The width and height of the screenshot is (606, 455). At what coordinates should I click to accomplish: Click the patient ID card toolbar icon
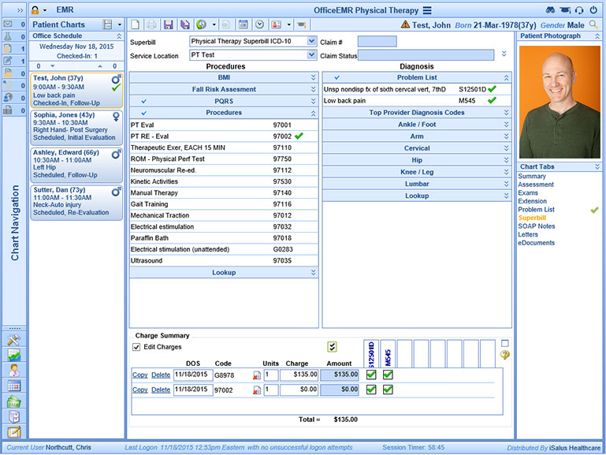tap(276, 24)
